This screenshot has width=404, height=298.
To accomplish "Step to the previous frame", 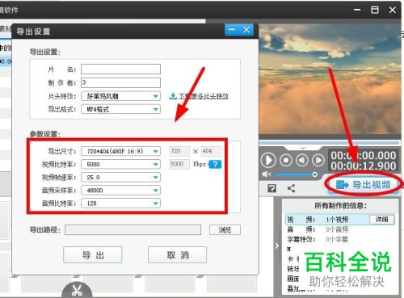I will pos(302,160).
